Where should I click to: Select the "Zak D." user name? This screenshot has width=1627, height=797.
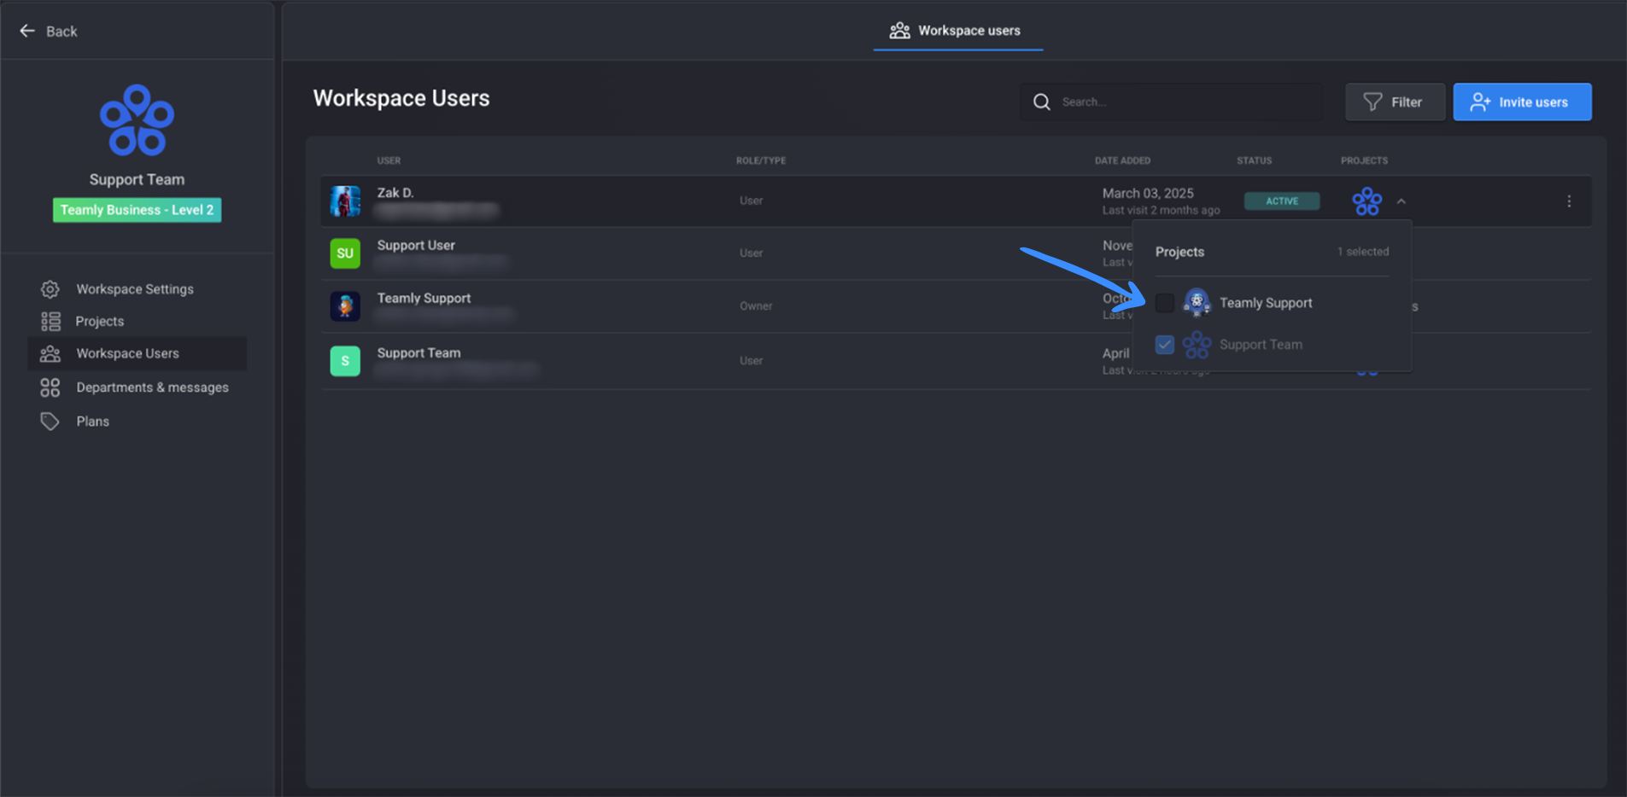(395, 193)
